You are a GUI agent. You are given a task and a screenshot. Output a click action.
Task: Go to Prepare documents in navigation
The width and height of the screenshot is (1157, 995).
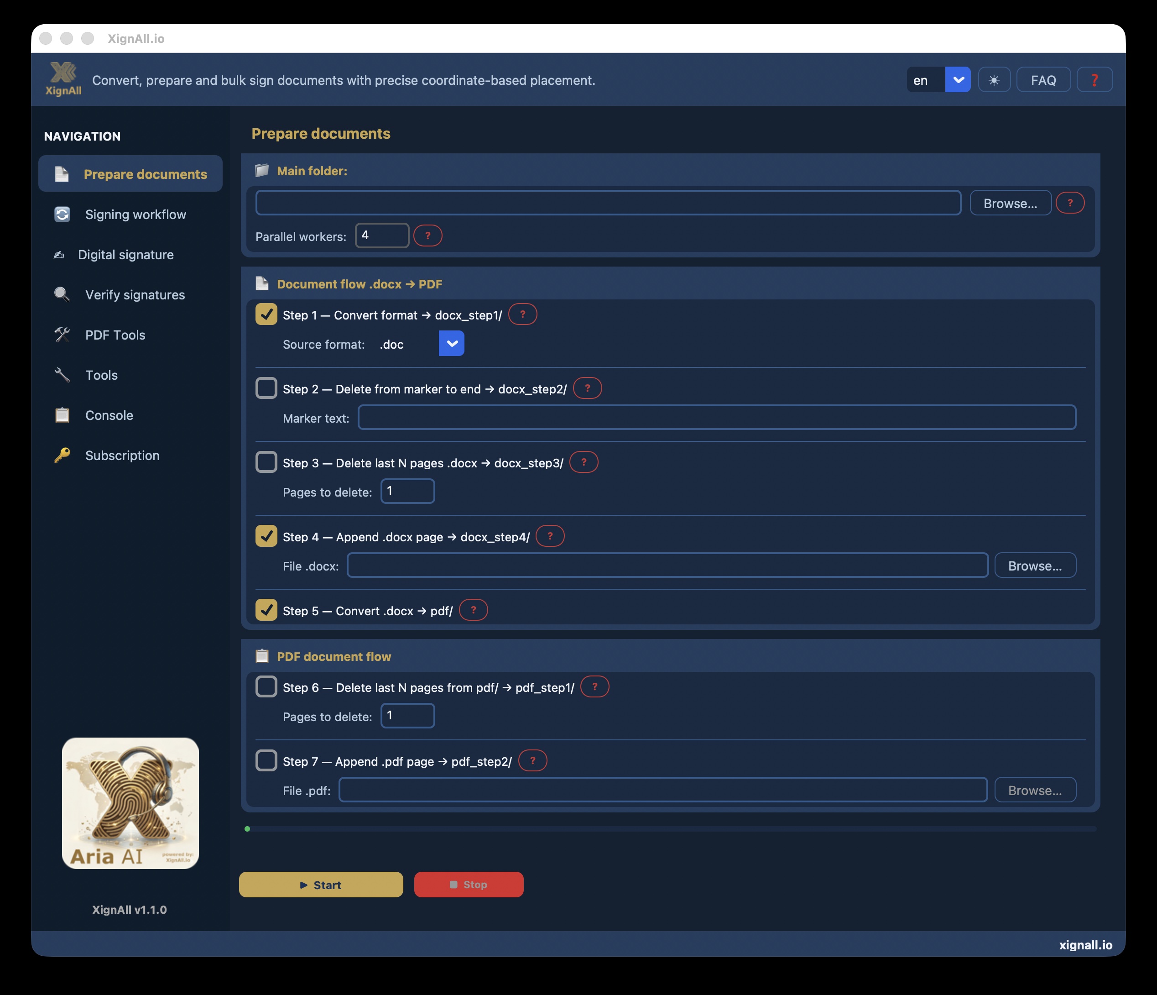[130, 174]
